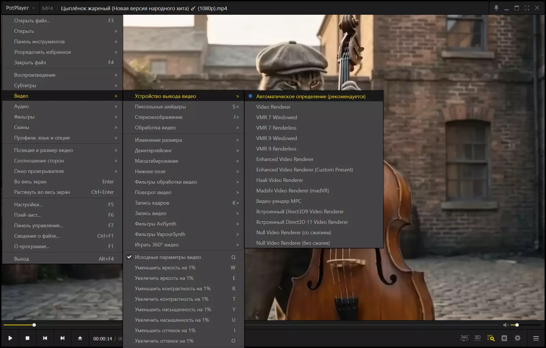Open Профили, язык и опции submenu

[x=62, y=138]
